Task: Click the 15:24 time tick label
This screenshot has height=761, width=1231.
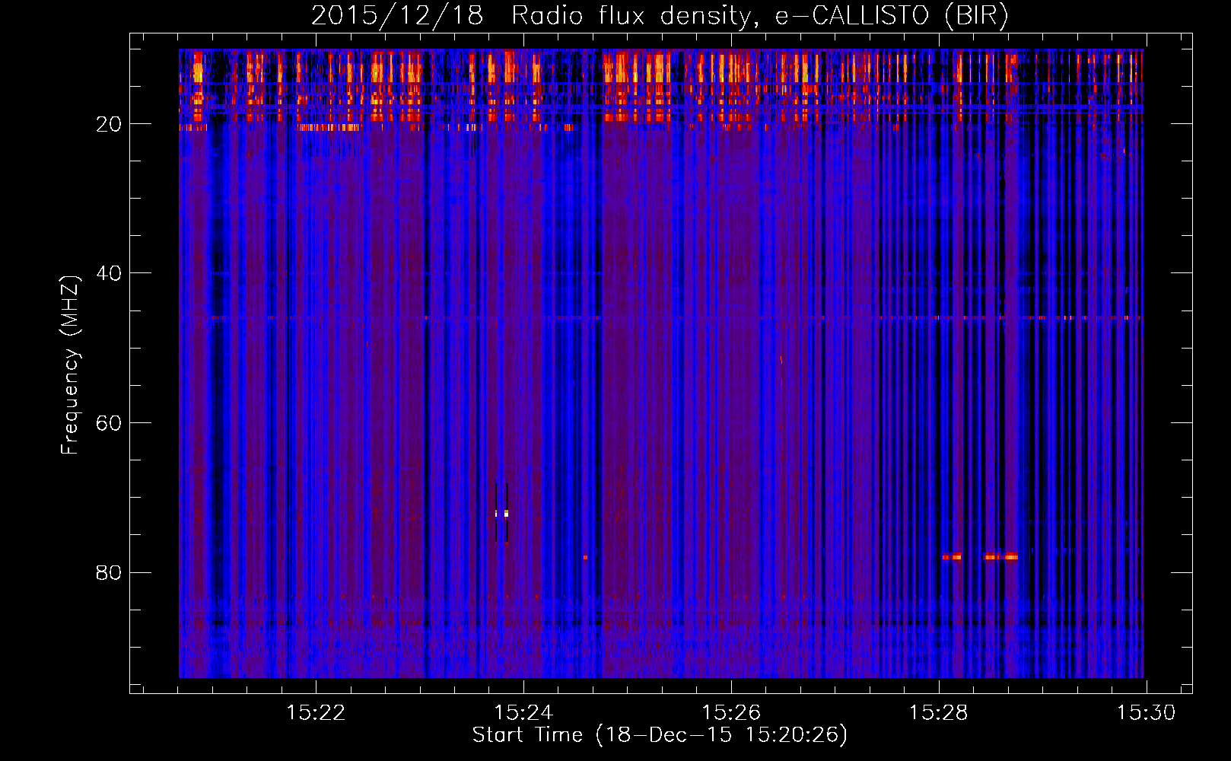Action: point(523,713)
